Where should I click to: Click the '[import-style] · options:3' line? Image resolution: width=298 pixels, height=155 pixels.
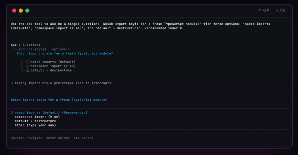[x=44, y=49]
